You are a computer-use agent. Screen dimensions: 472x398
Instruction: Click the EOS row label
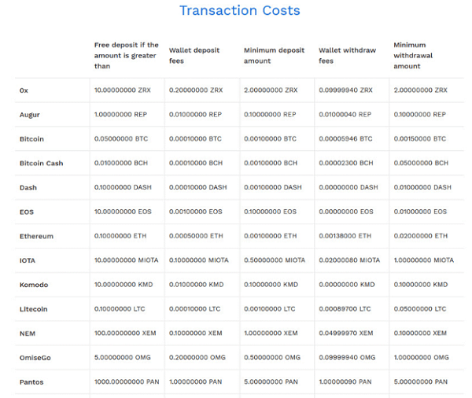coord(27,212)
